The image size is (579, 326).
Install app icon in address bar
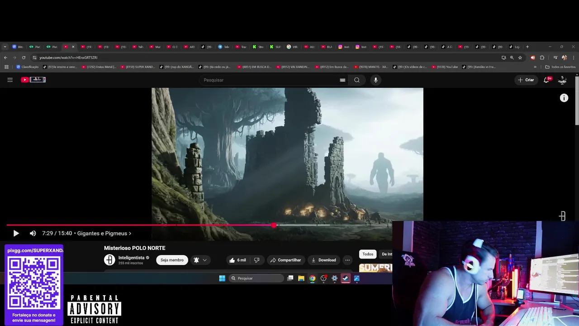pos(503,58)
